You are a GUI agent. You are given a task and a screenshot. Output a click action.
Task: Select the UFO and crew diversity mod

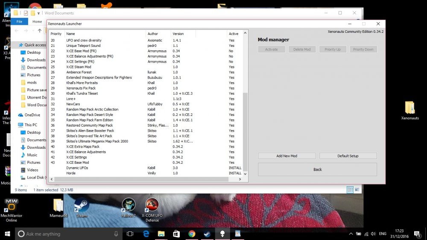coord(146,40)
